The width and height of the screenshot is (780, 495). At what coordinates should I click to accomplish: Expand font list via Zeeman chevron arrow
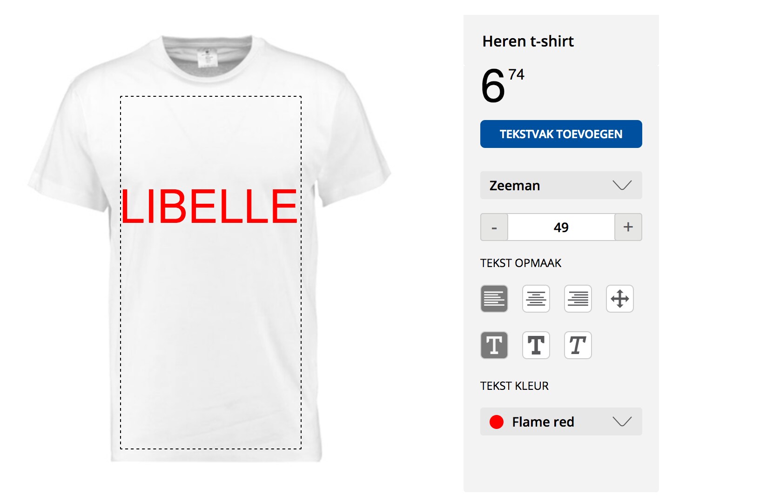[x=622, y=185]
